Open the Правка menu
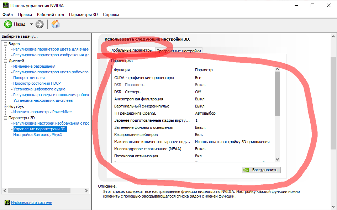Screen dimensions: 337x210 (25, 15)
